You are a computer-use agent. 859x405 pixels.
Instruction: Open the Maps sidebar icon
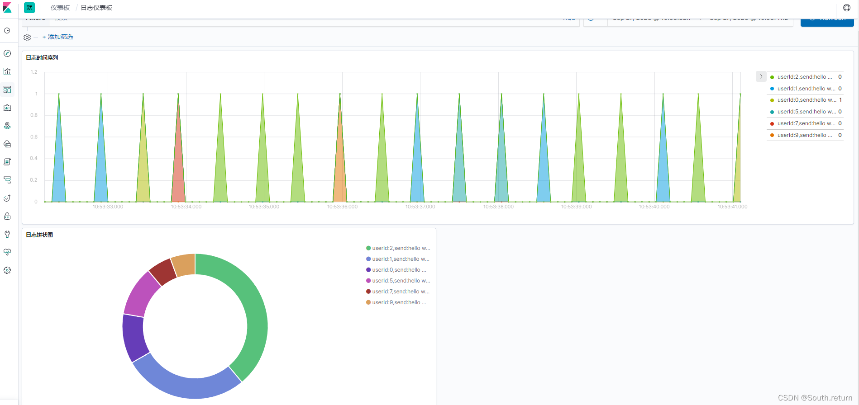(x=7, y=126)
